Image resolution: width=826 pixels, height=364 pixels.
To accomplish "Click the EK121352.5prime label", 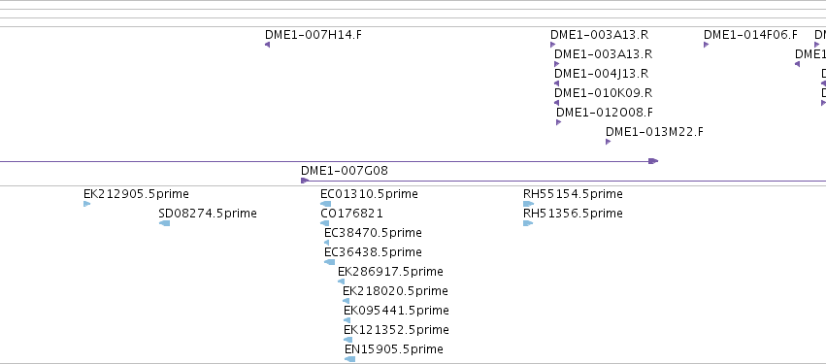I will 396,330.
